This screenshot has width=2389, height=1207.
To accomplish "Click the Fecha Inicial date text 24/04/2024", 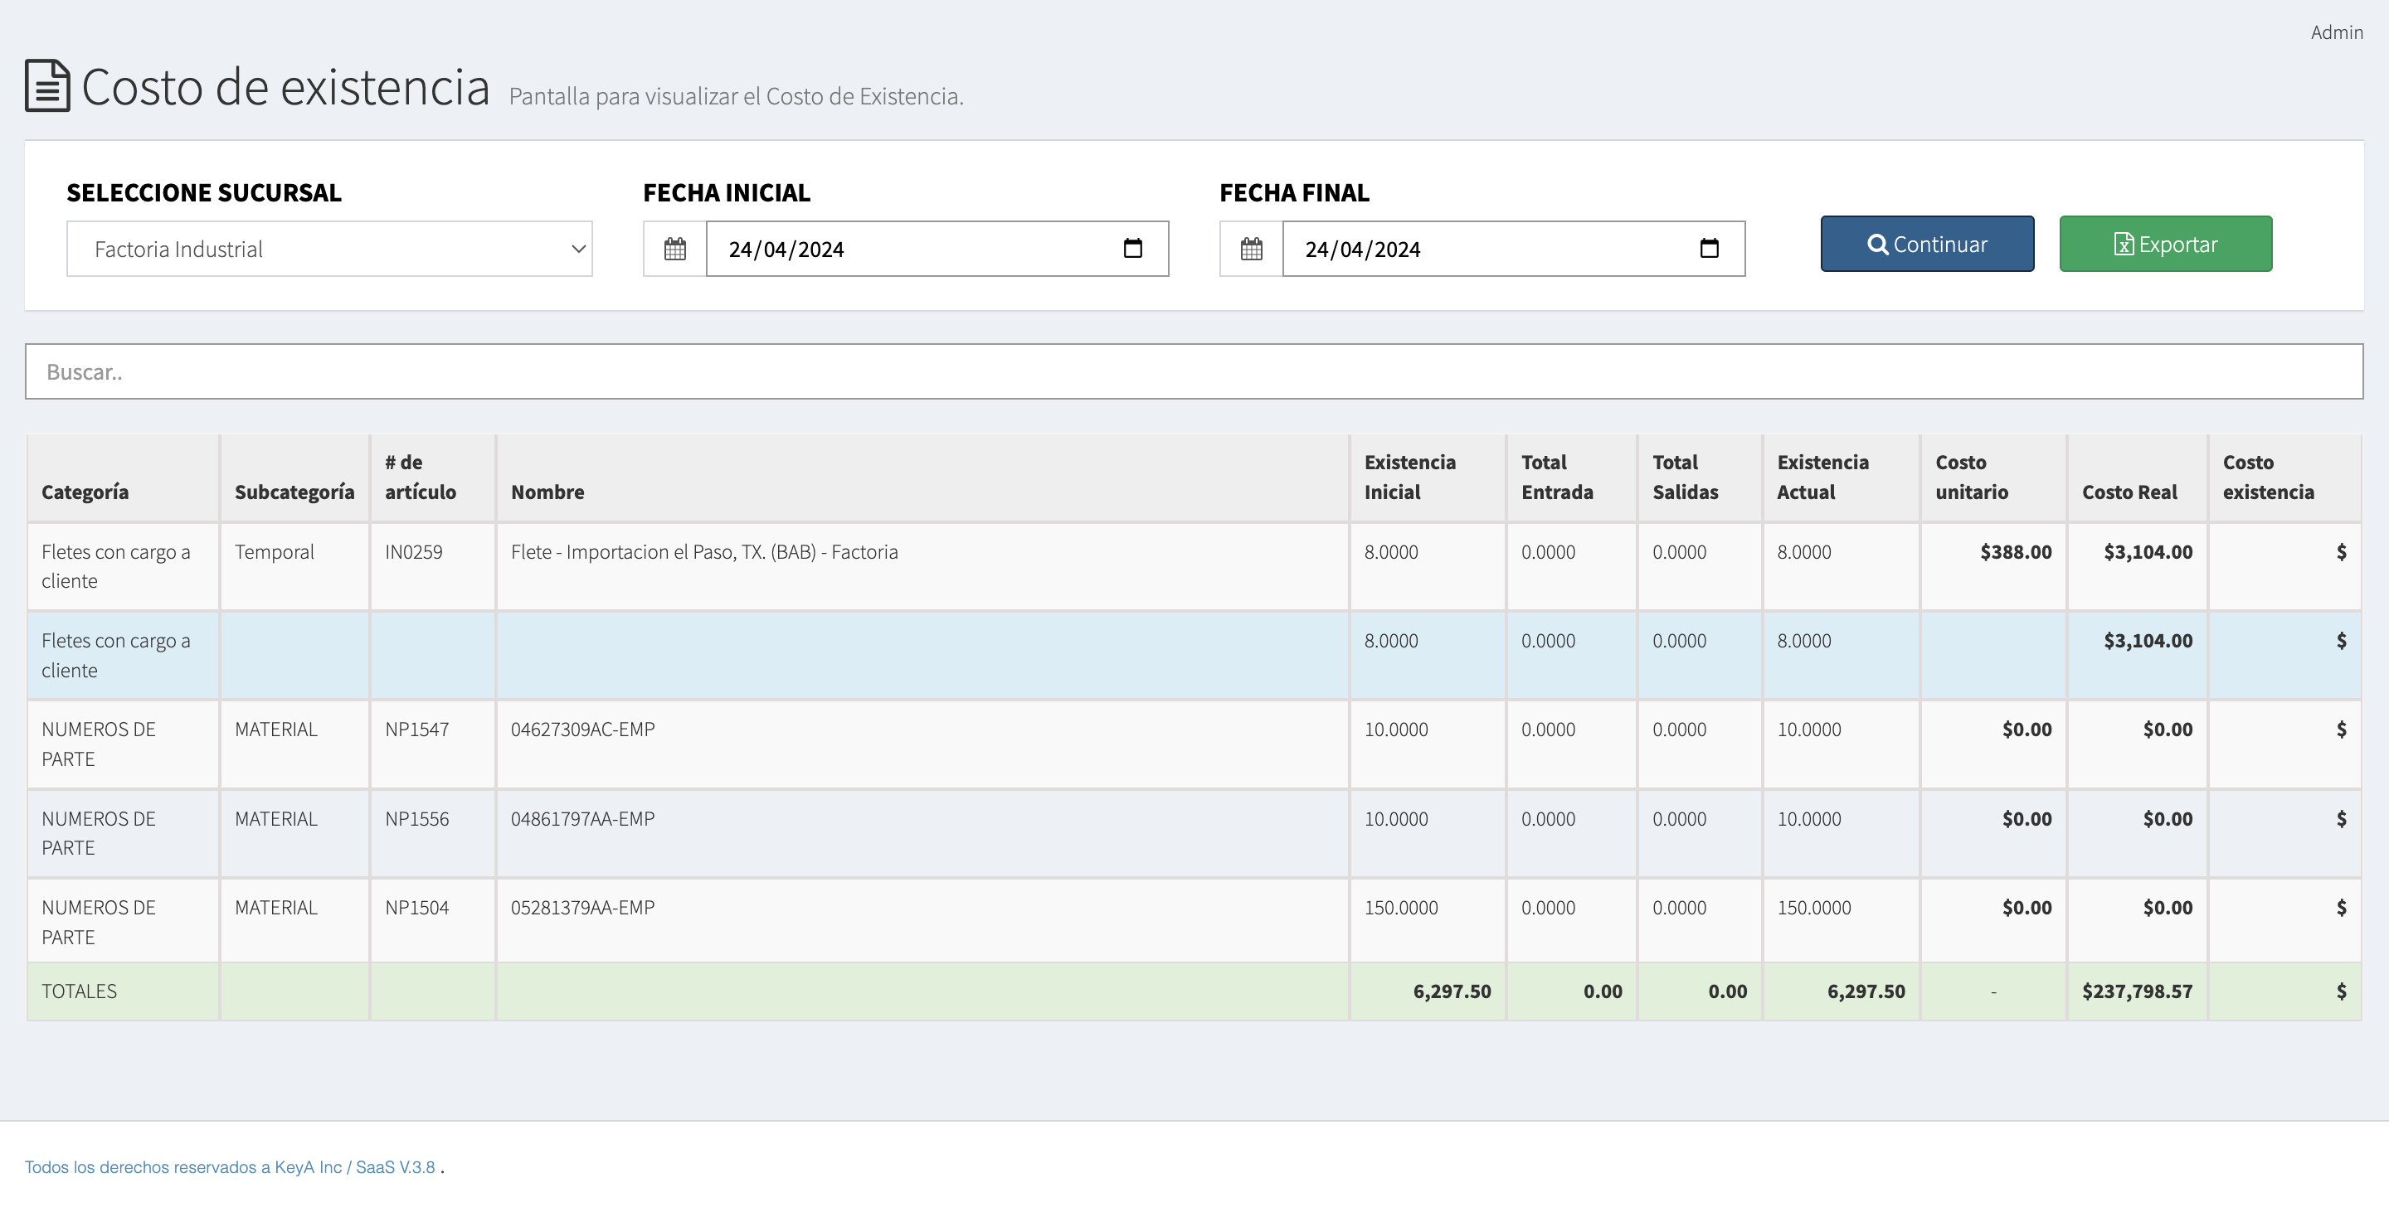I will [786, 250].
